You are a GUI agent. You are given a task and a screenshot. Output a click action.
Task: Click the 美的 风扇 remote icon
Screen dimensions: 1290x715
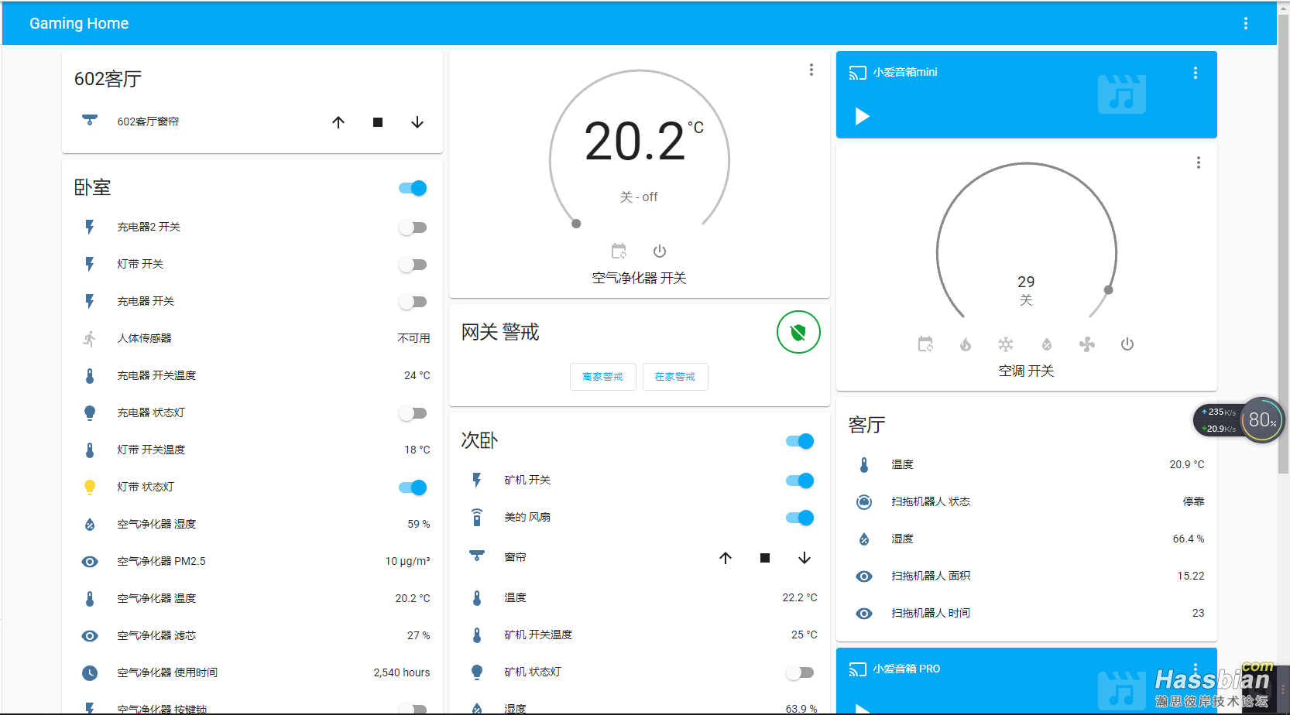point(477,517)
